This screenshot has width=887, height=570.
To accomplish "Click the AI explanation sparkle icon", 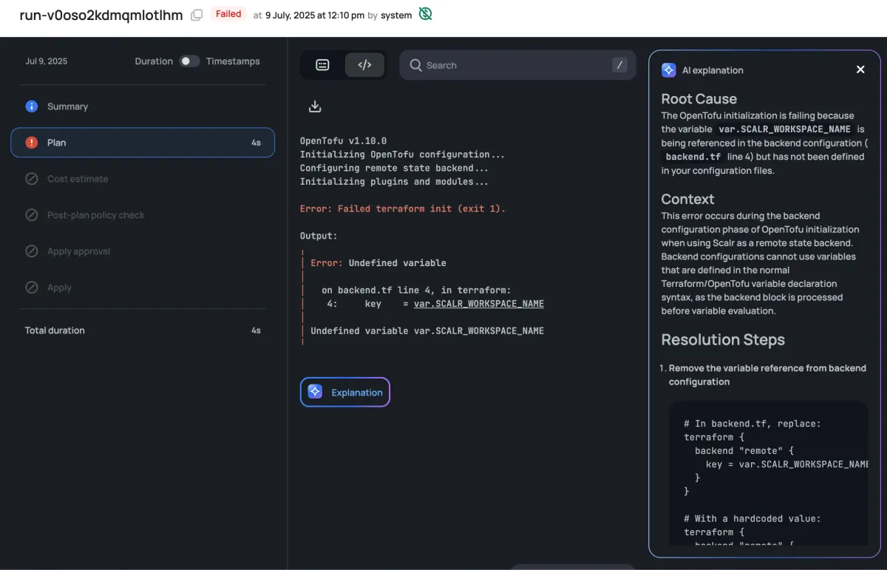I will pyautogui.click(x=669, y=69).
